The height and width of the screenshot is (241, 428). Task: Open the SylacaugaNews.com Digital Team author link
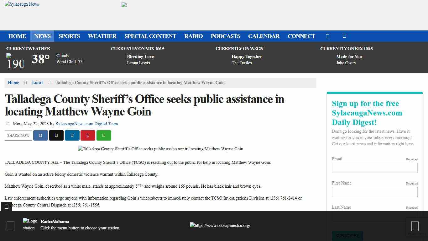pyautogui.click(x=86, y=124)
